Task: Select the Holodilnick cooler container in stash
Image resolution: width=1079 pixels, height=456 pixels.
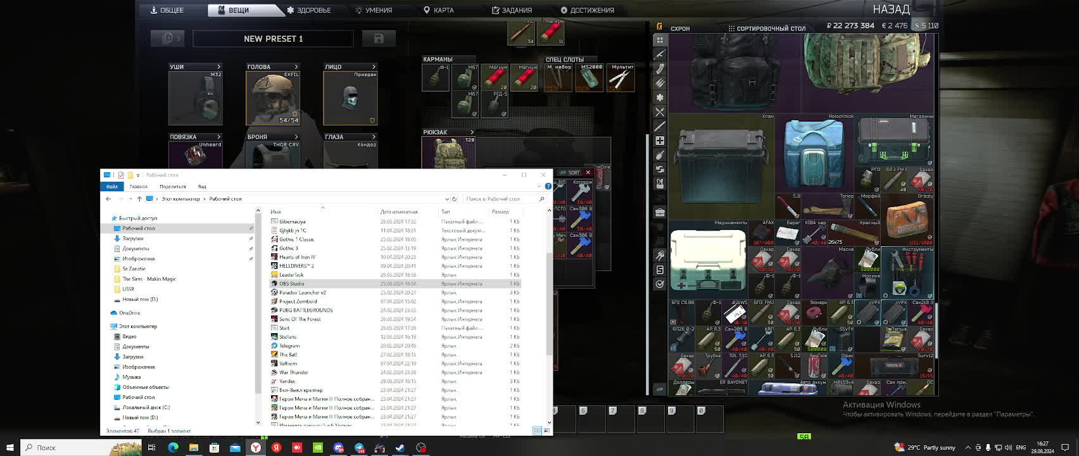Action: (x=814, y=153)
